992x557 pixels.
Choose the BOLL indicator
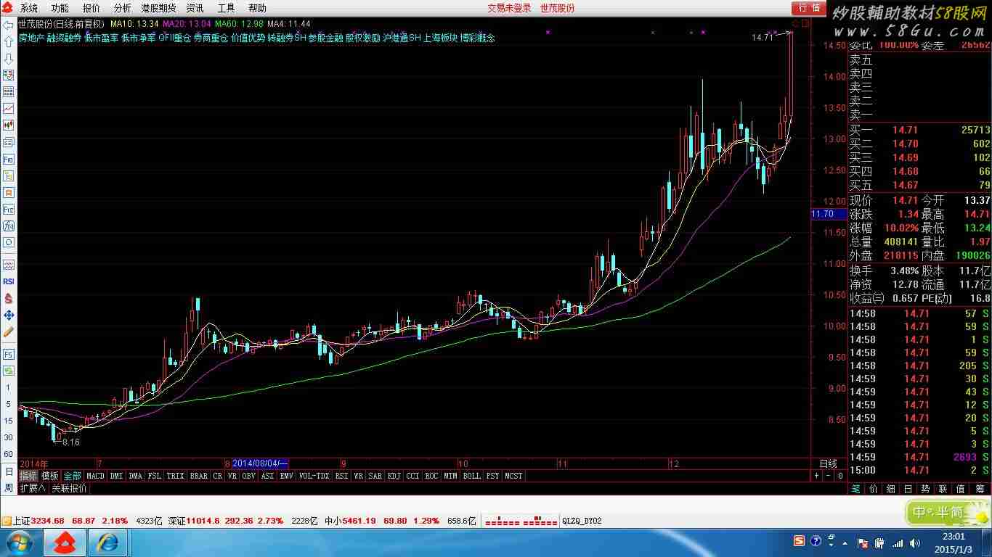[471, 476]
